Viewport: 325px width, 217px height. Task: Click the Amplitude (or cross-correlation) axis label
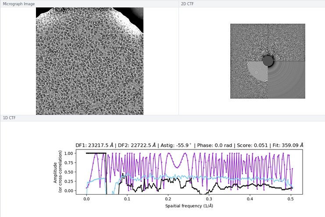tap(57, 171)
